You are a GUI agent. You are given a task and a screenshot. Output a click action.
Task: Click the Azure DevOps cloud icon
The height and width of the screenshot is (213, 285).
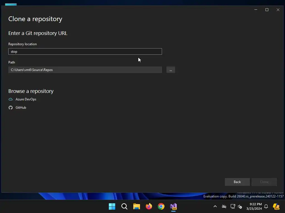pyautogui.click(x=11, y=99)
